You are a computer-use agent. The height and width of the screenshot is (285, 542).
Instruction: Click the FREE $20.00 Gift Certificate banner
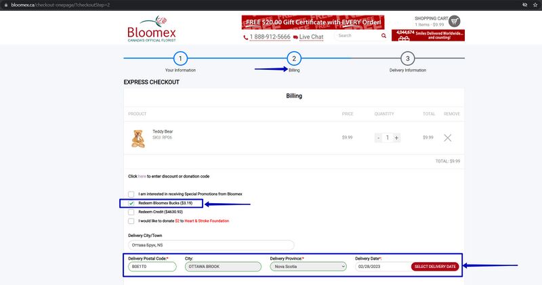[x=313, y=22]
